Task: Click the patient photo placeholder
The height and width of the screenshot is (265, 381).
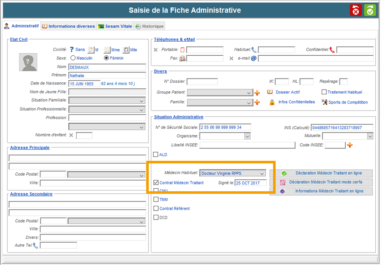Action: pyautogui.click(x=28, y=62)
